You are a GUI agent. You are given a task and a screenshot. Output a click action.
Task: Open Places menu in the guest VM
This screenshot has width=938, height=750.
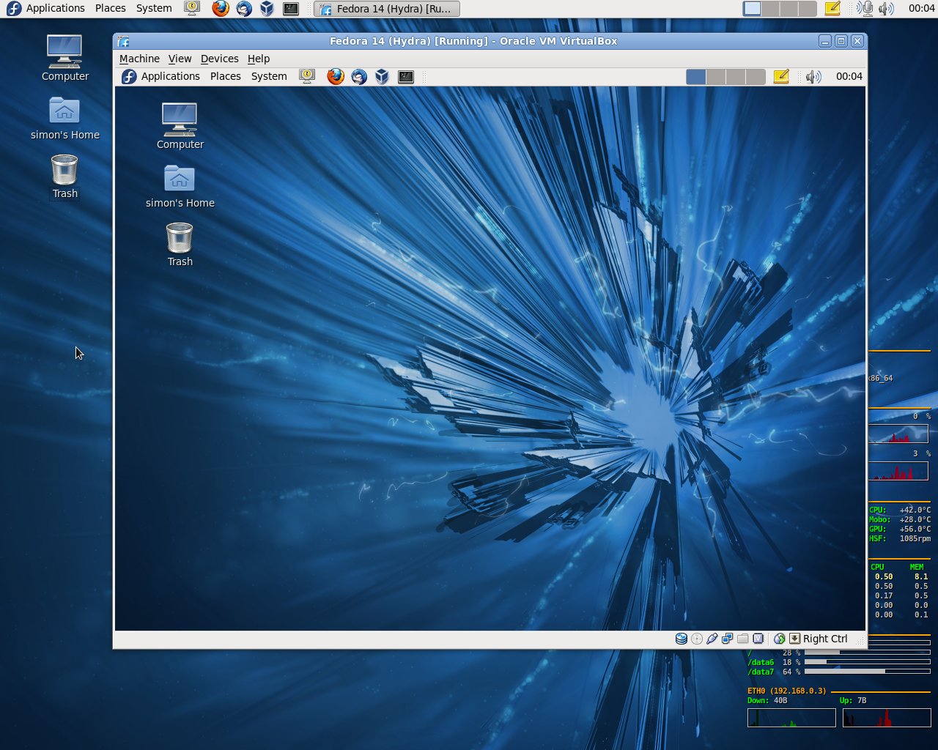(x=225, y=76)
